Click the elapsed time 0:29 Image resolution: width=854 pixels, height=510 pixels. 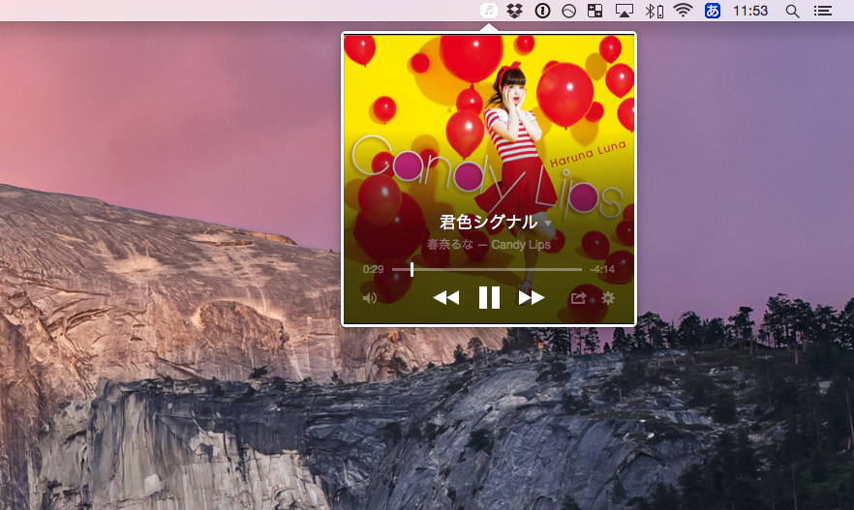click(373, 269)
